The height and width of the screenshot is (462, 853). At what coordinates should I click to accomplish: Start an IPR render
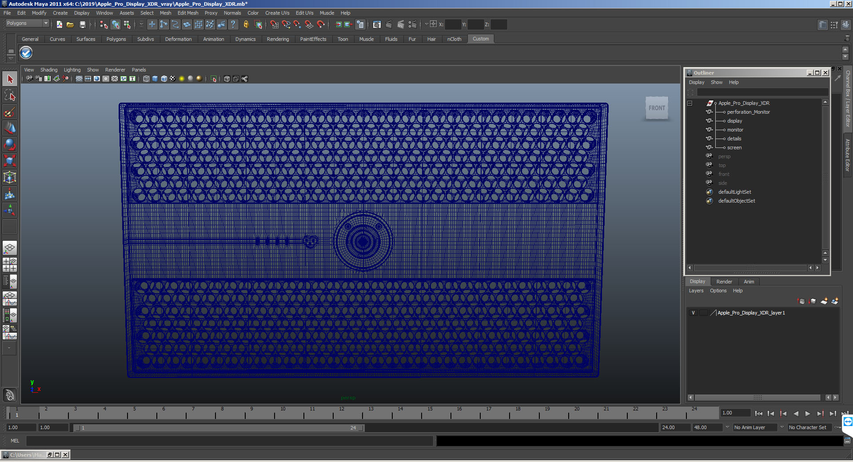(401, 24)
